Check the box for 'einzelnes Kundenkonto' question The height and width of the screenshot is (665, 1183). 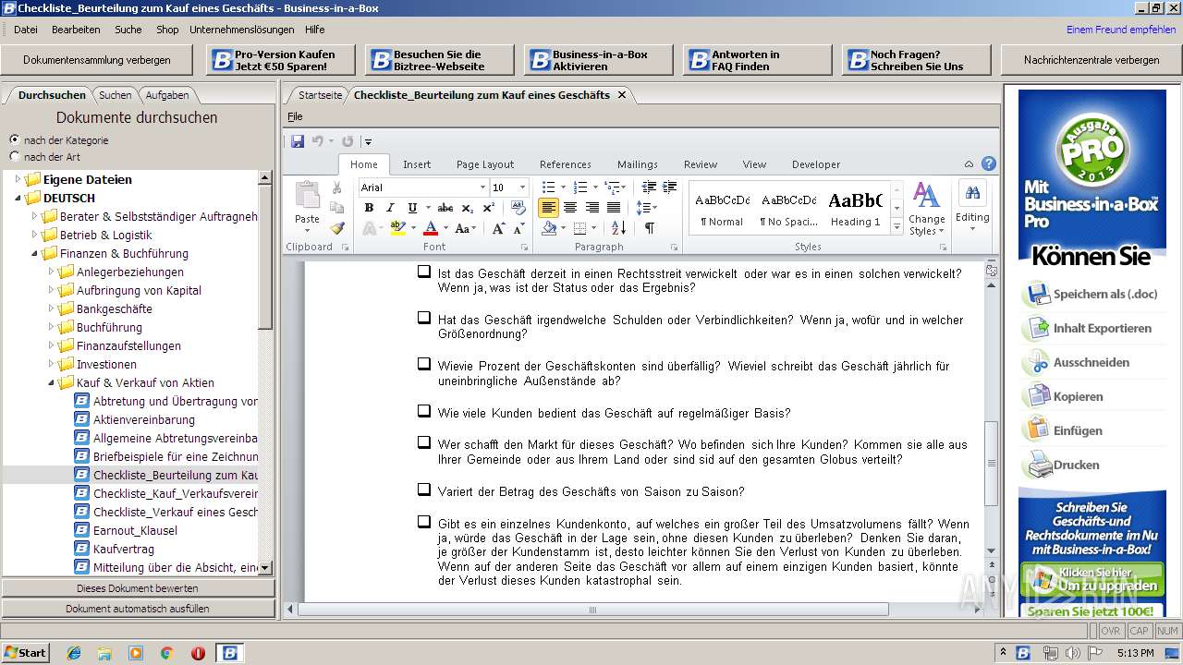[423, 522]
